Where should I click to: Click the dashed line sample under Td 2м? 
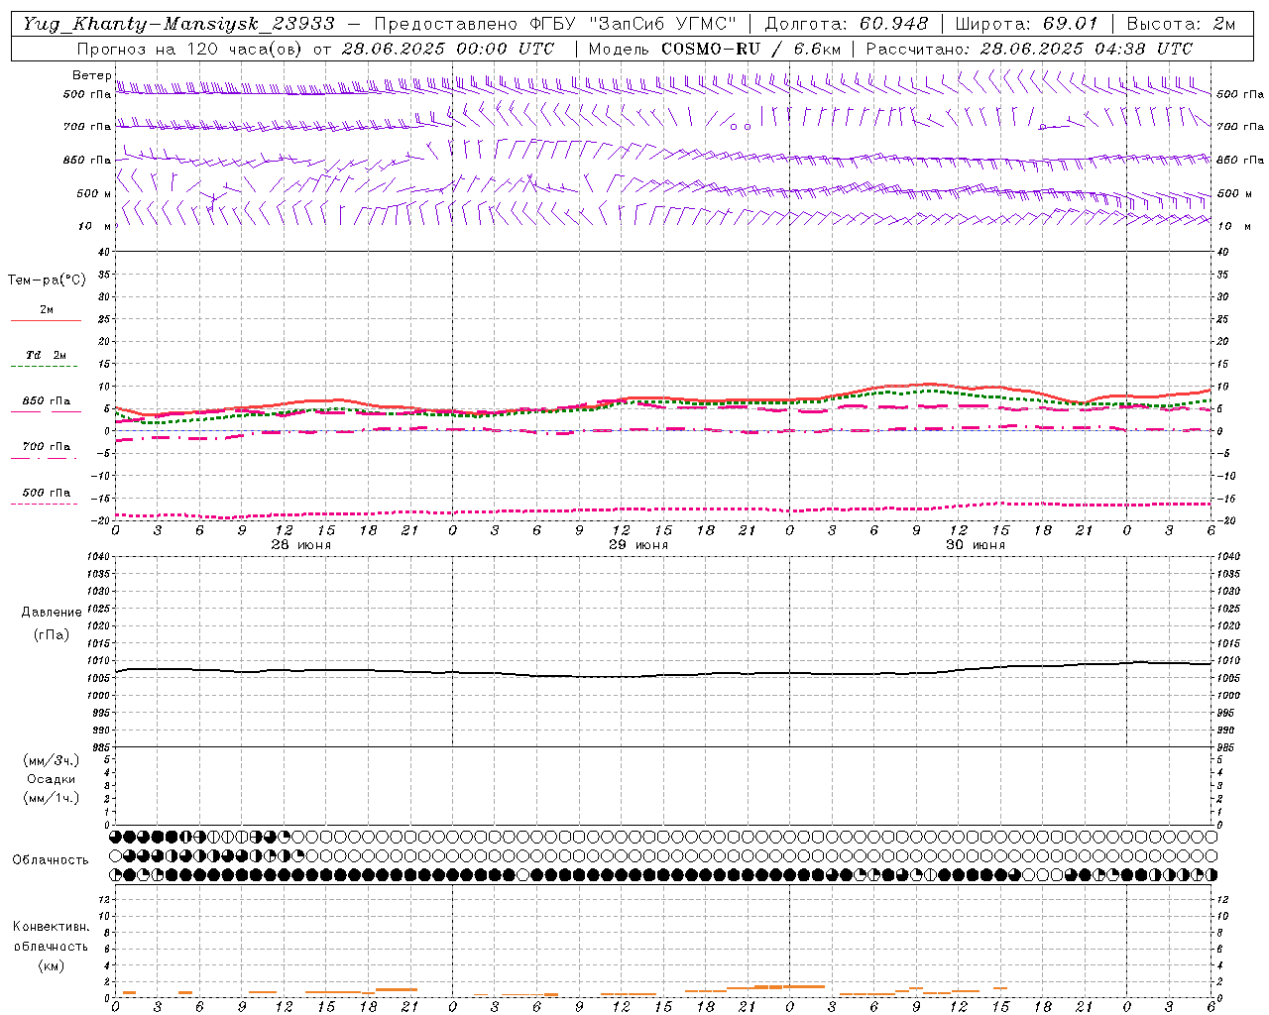pyautogui.click(x=44, y=366)
